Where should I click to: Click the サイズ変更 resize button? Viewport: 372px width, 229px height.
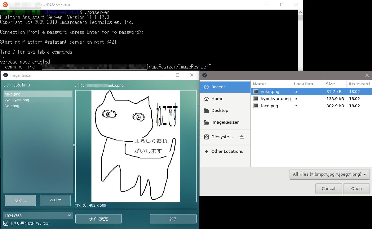tap(99, 219)
